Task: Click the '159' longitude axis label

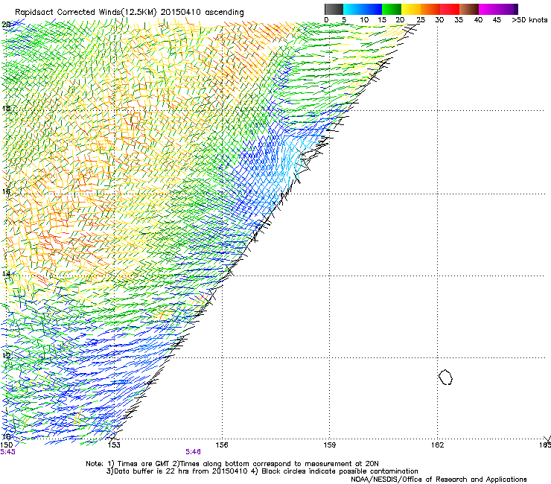Action: point(329,445)
